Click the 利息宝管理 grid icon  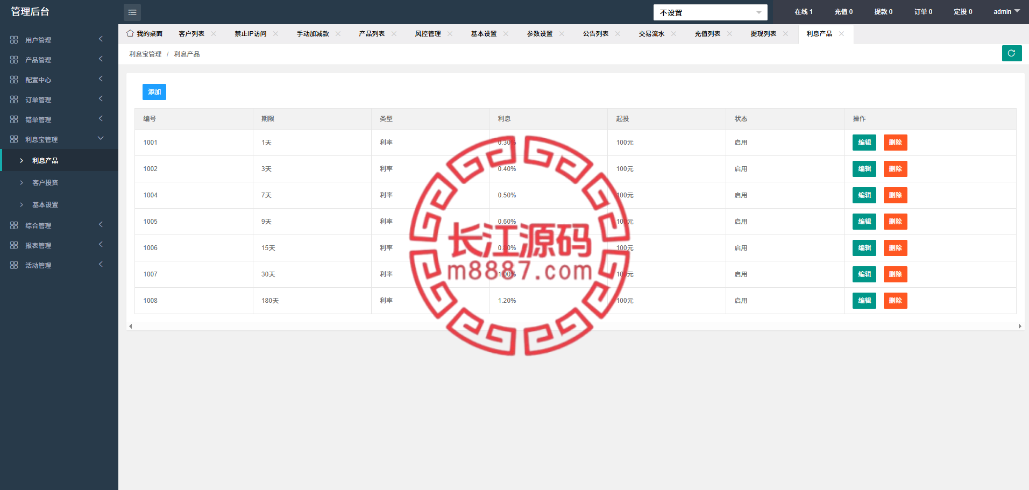click(14, 139)
